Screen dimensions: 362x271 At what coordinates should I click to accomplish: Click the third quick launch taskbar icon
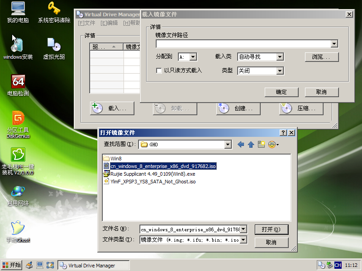pos(50,265)
